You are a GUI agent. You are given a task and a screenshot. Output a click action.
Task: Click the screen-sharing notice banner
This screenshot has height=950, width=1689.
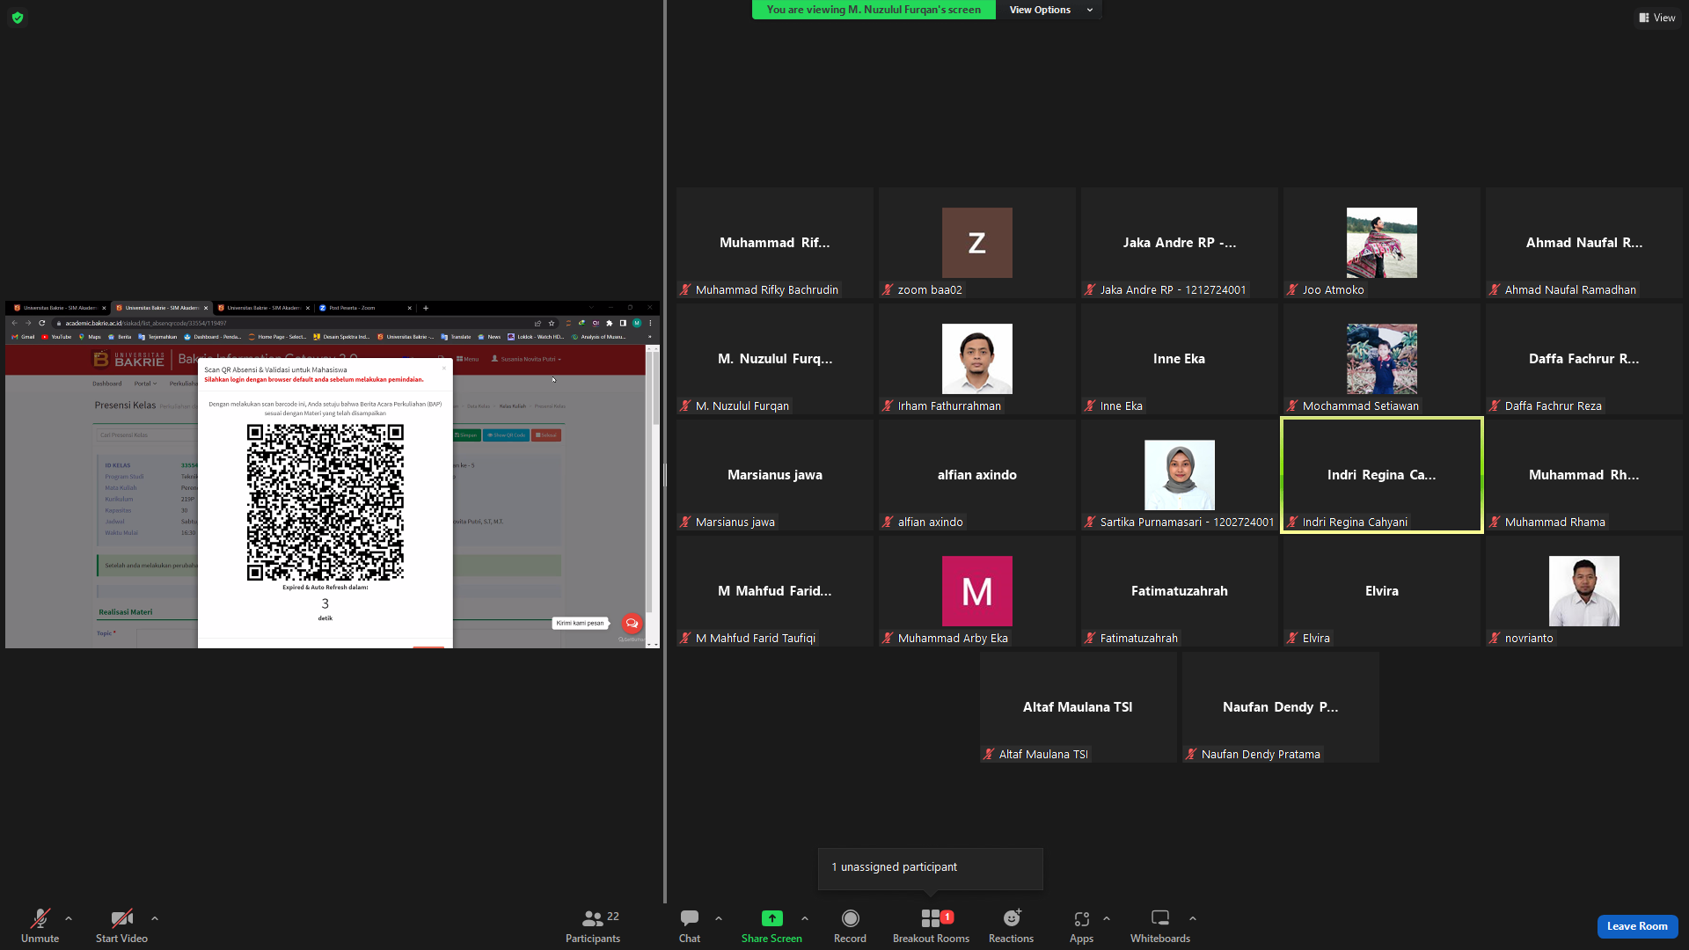coord(874,10)
